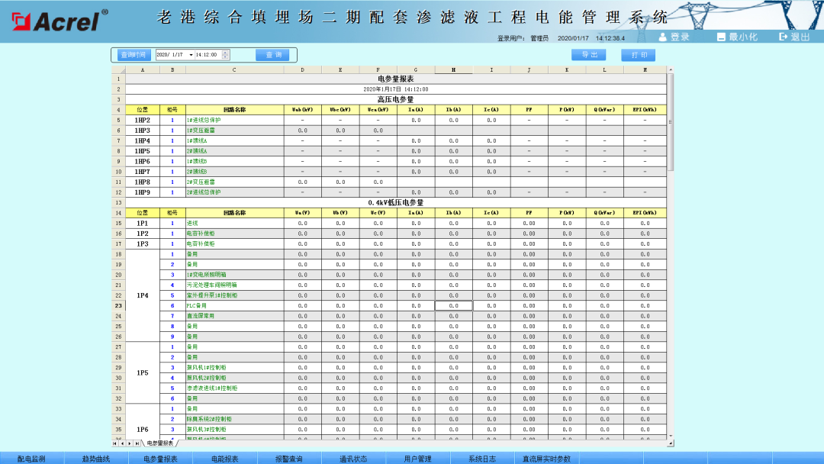Click the 登录用户 管理员 status text
This screenshot has width=824, height=464.
pyautogui.click(x=523, y=38)
